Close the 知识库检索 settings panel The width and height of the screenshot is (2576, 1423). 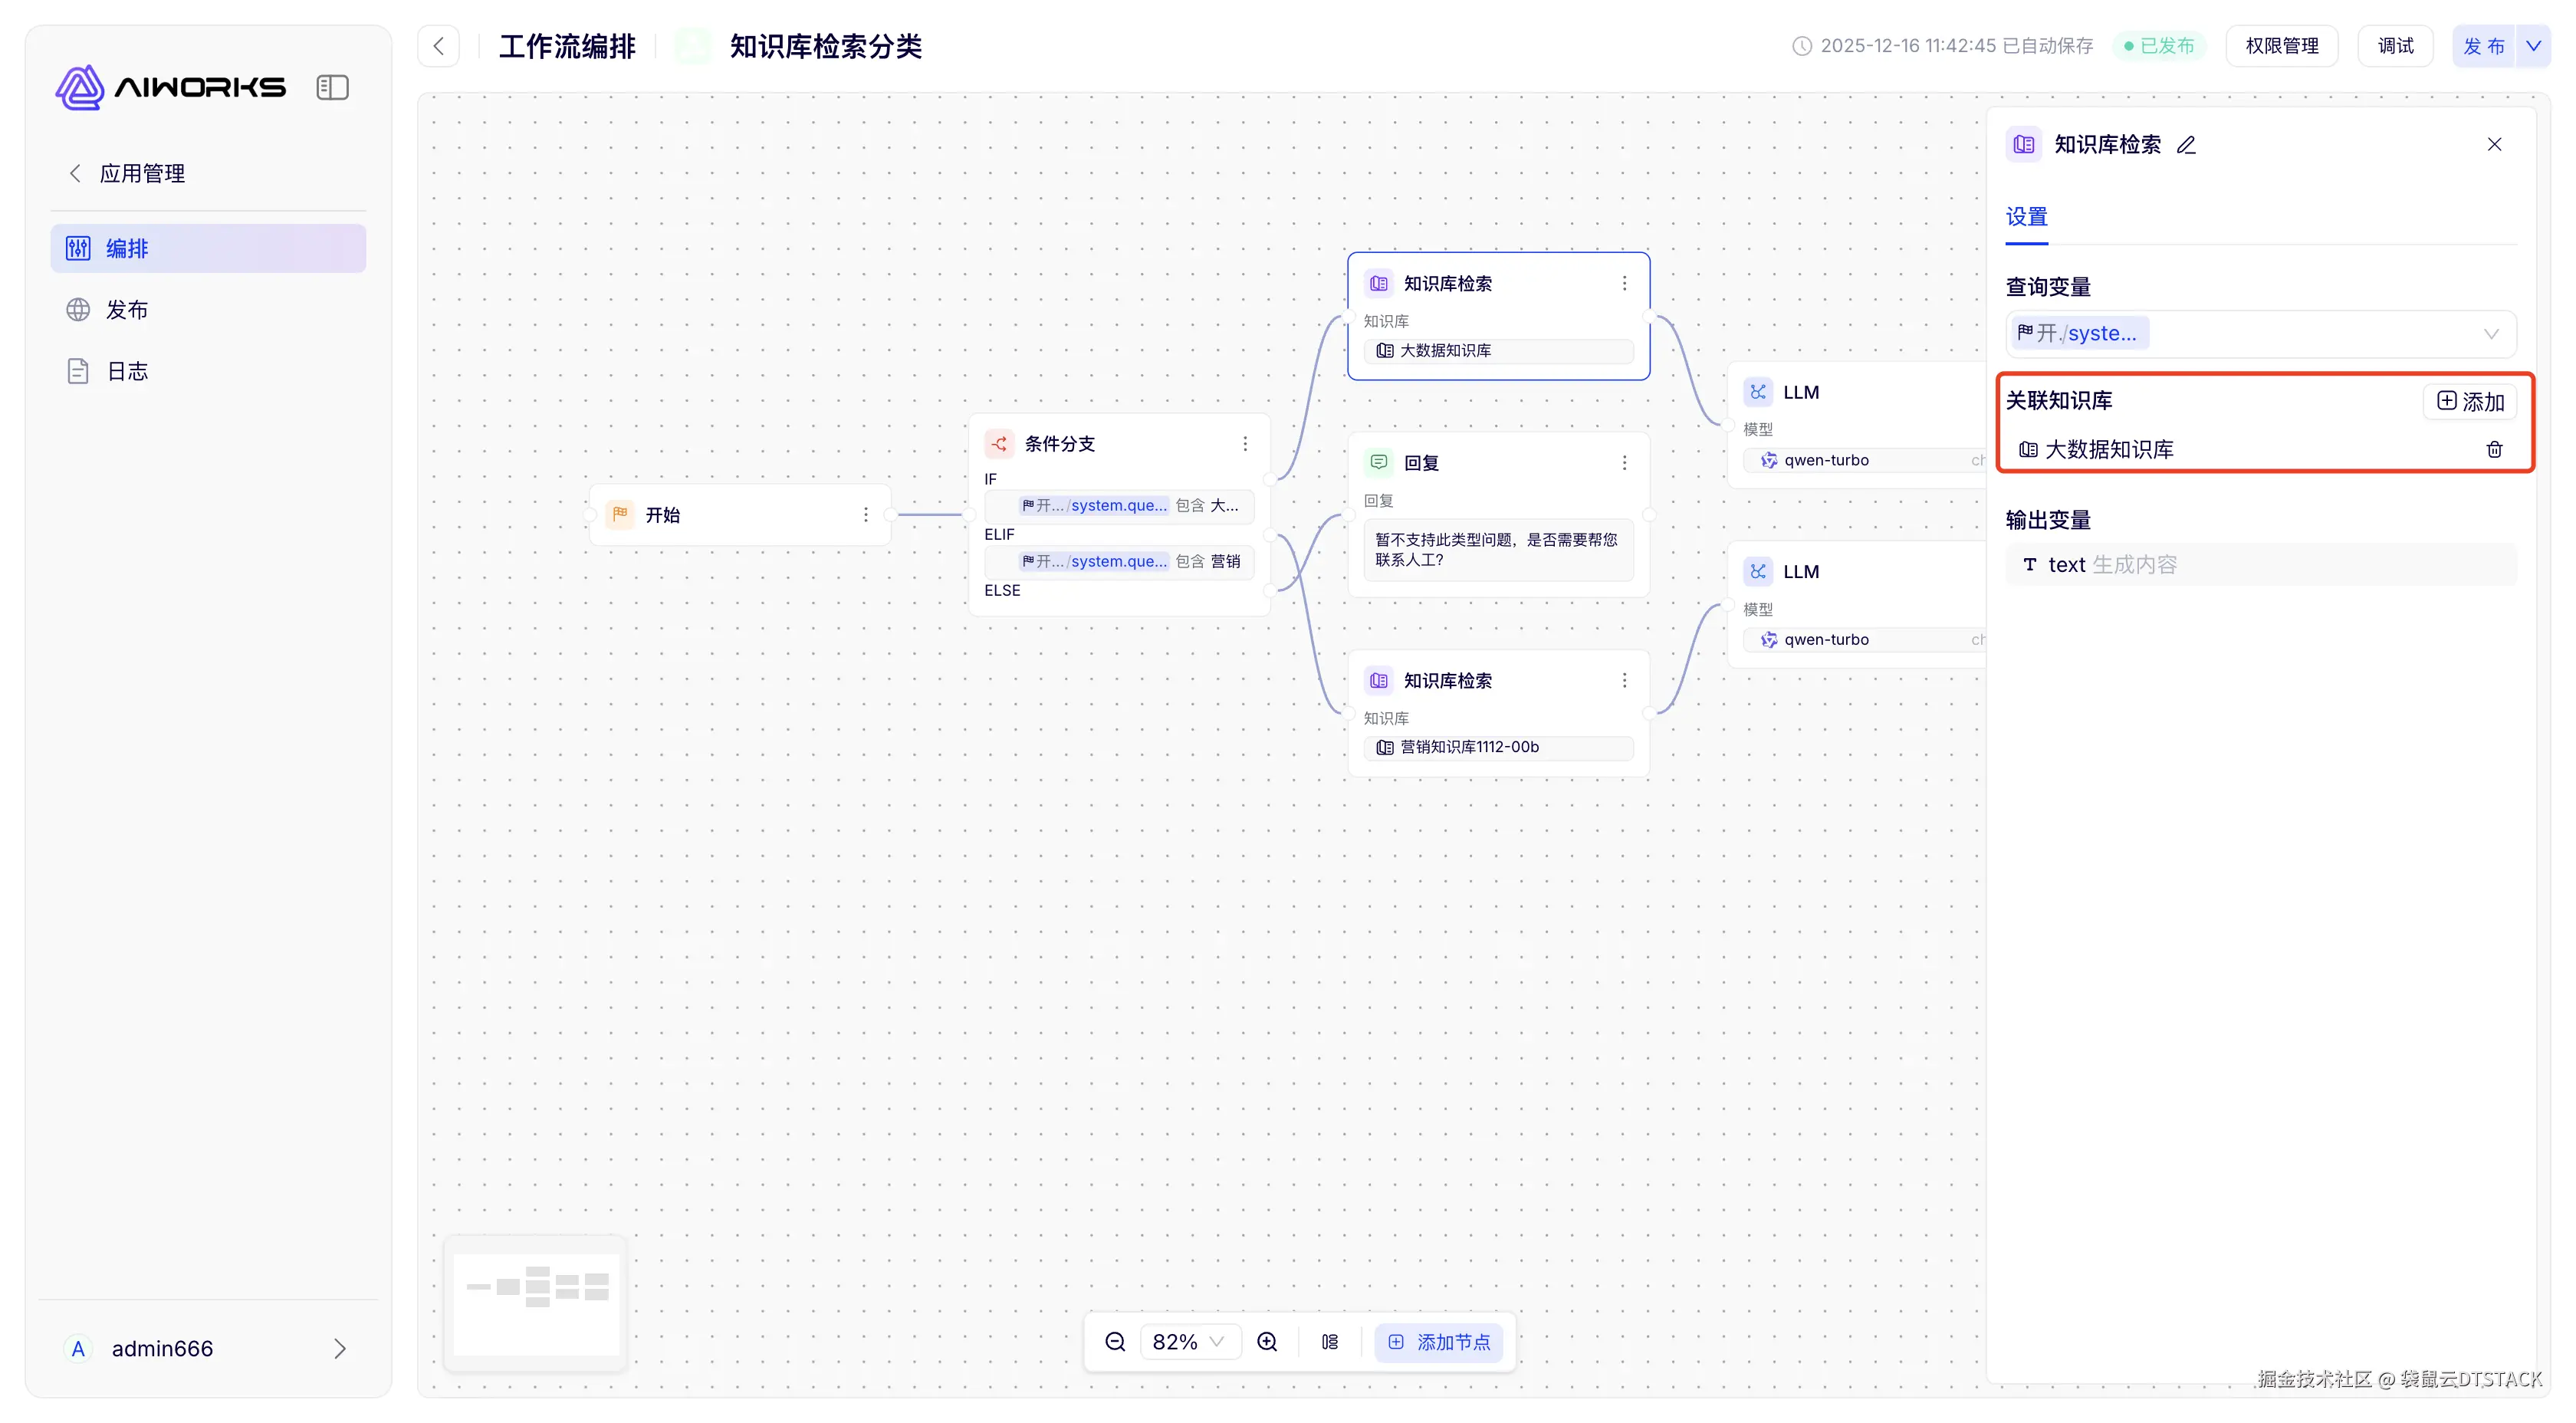coord(2494,145)
